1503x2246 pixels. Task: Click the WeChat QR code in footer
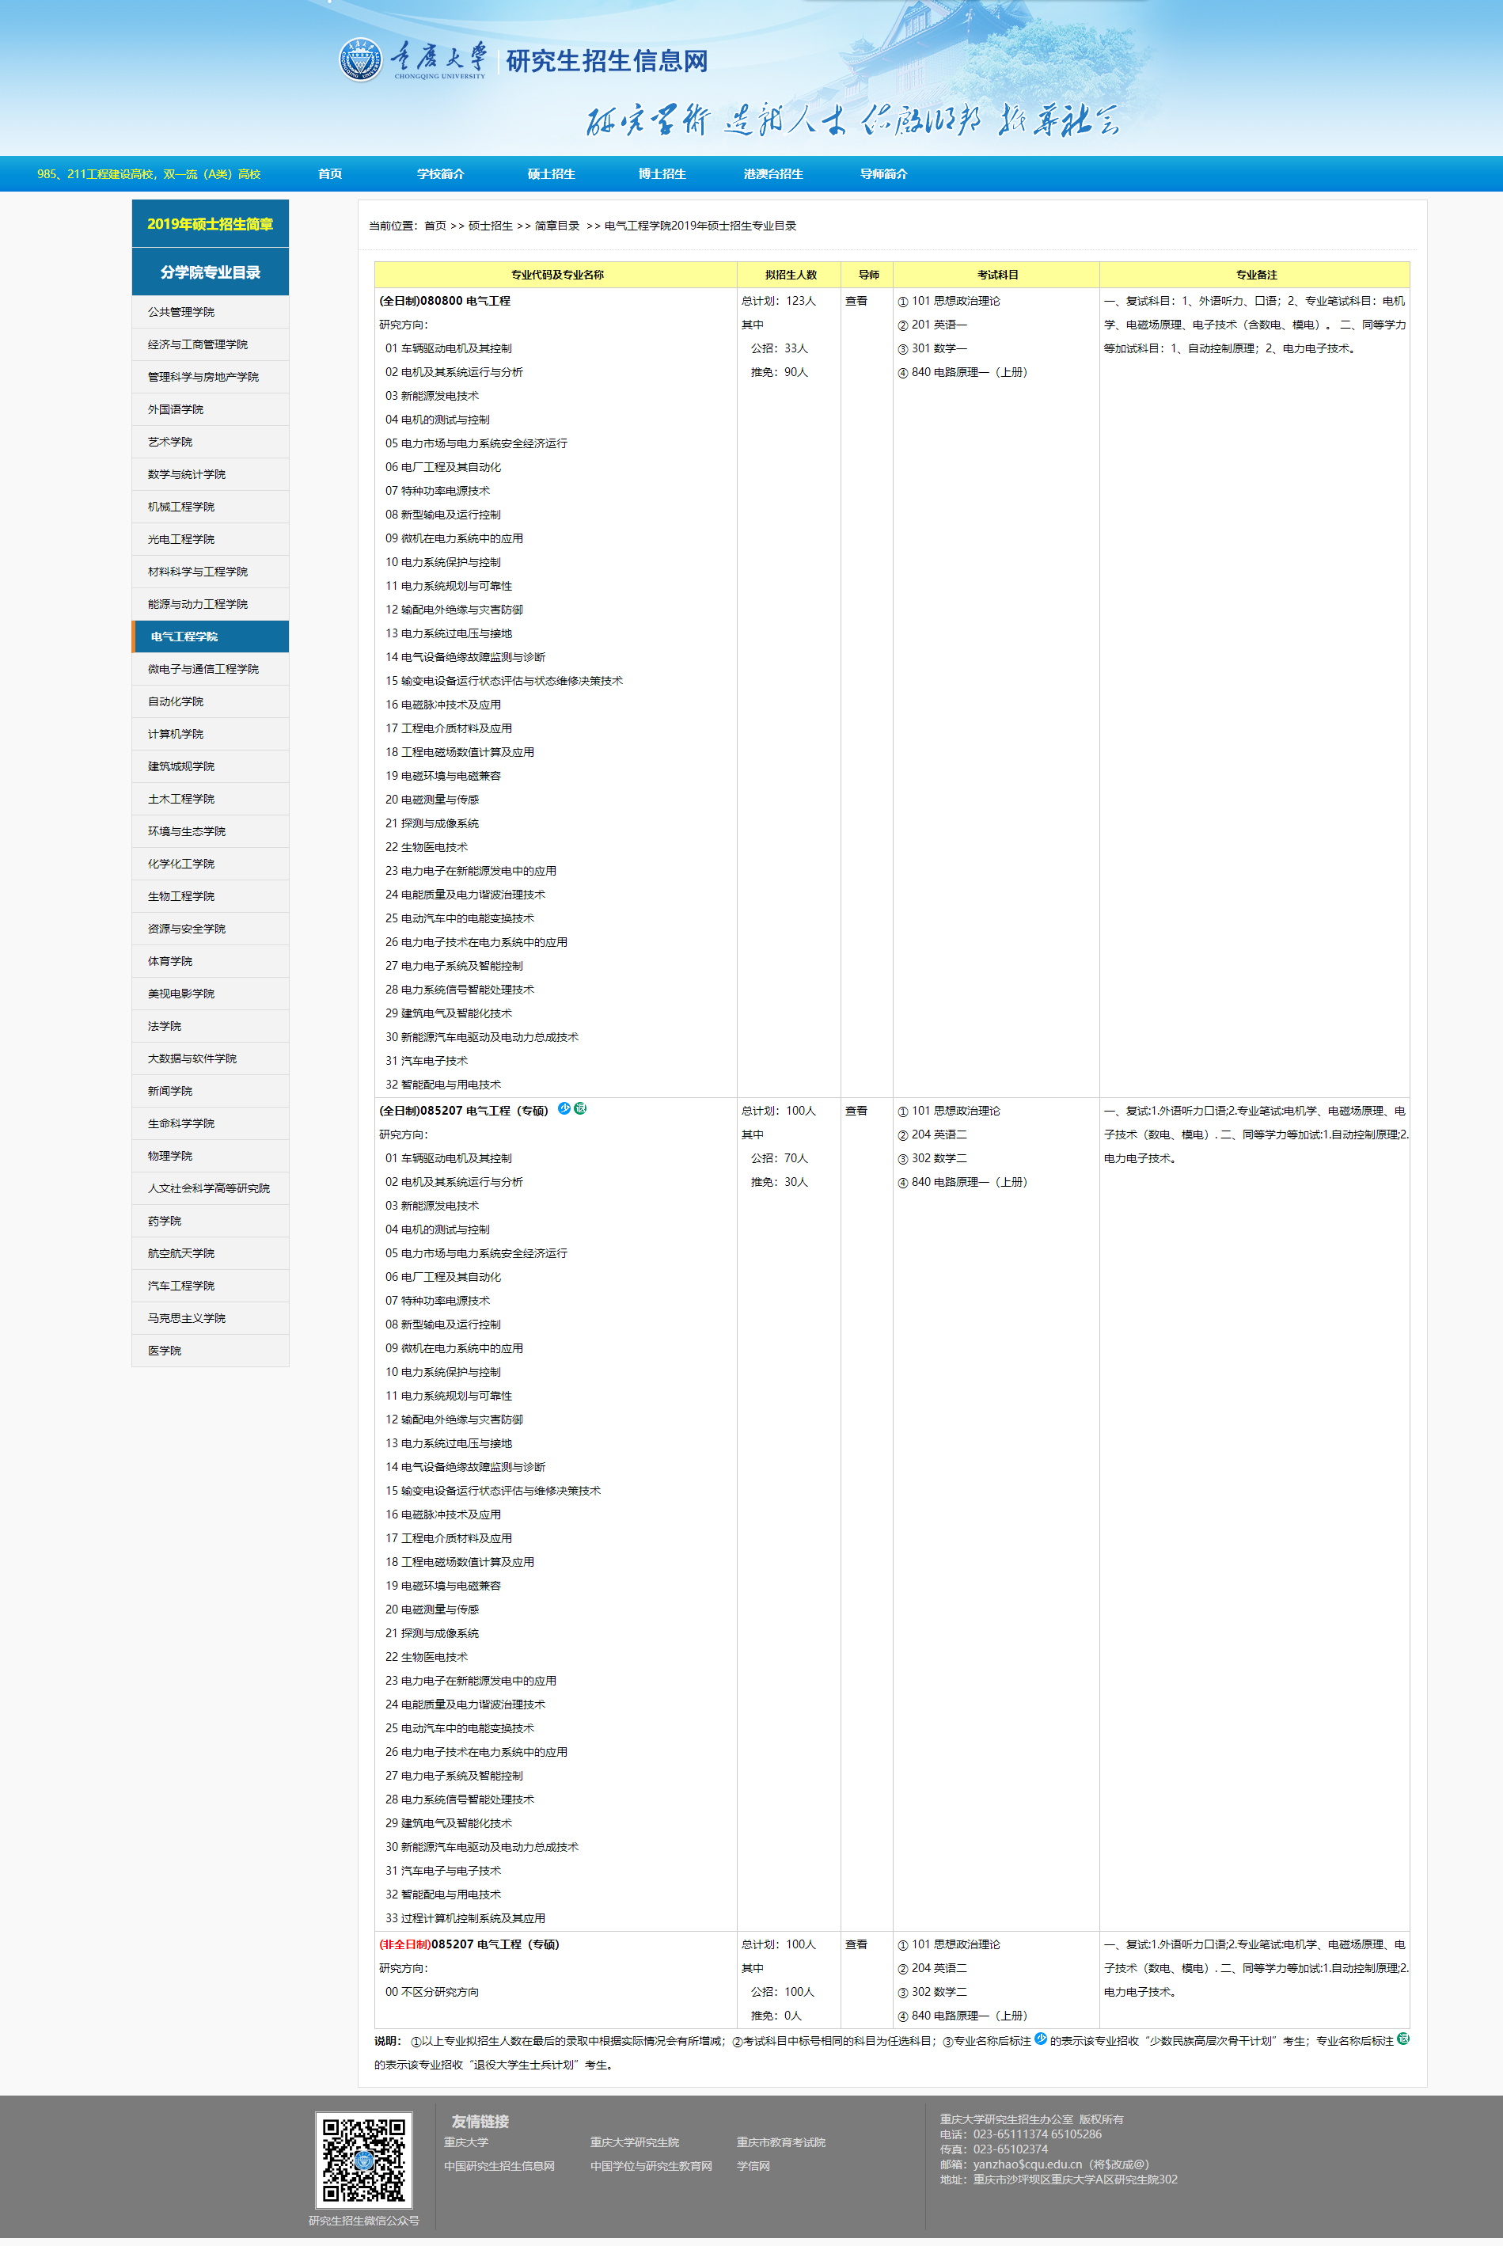(x=364, y=2160)
